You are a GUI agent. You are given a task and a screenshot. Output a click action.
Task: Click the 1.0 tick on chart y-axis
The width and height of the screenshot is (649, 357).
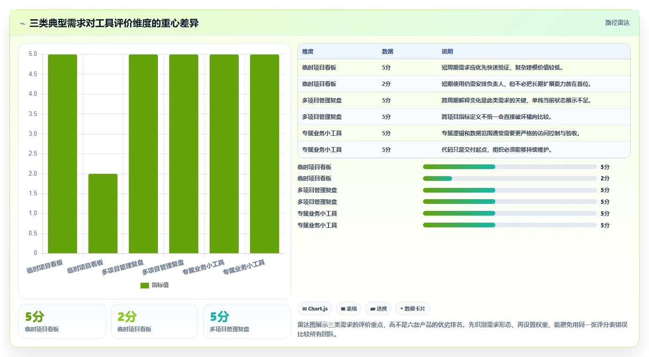tap(33, 213)
